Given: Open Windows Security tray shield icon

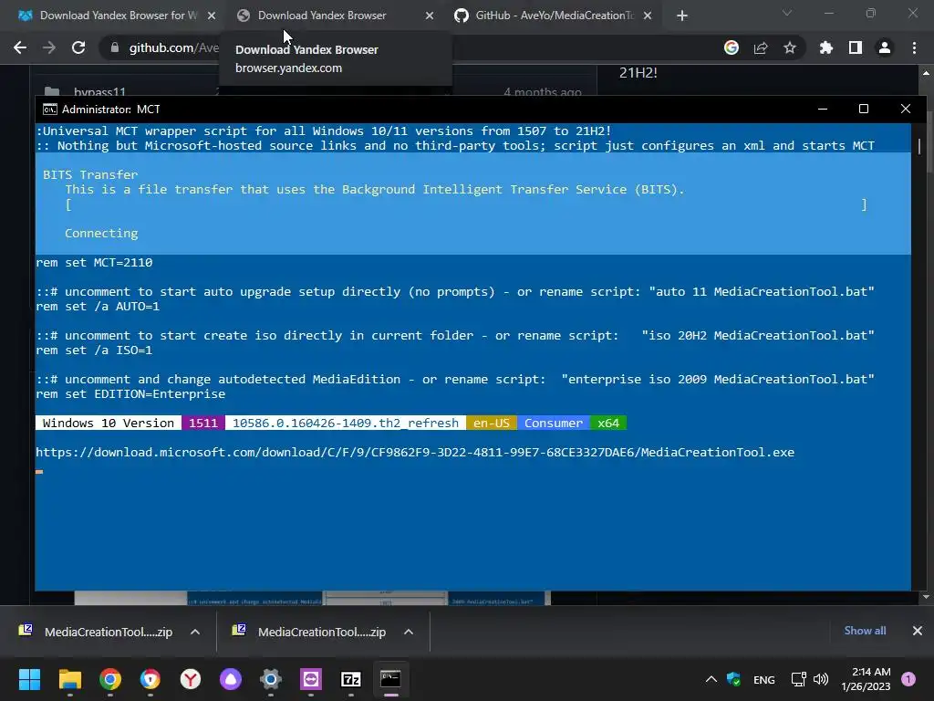Looking at the screenshot, I should pos(734,679).
